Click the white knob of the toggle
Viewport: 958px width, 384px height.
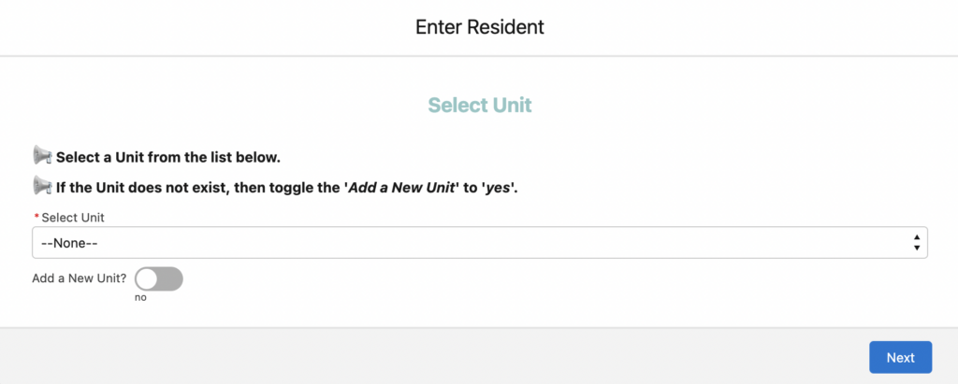[147, 279]
